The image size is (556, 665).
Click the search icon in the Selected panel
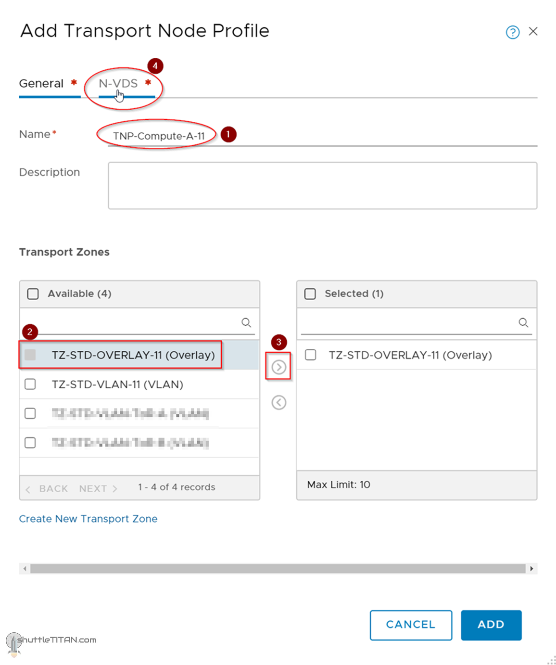point(523,323)
